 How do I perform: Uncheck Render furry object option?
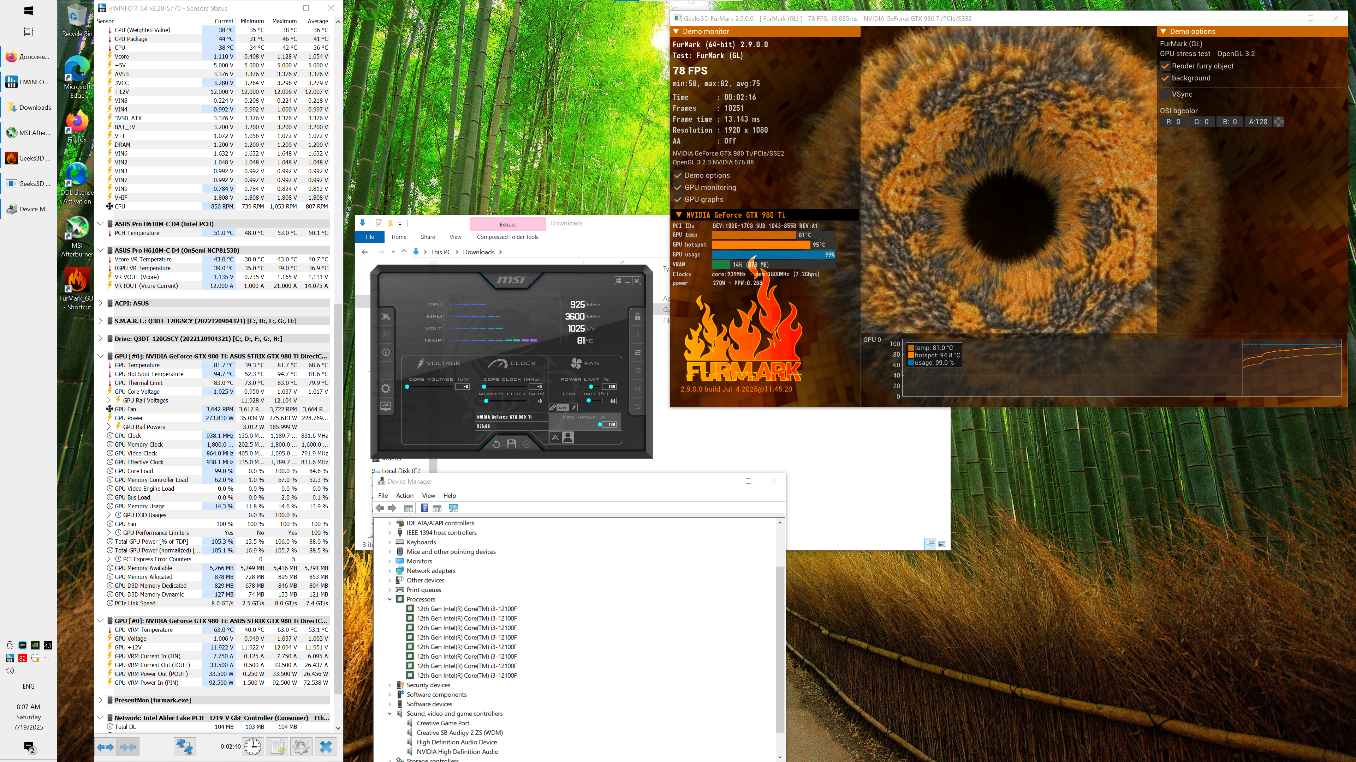[x=1165, y=66]
